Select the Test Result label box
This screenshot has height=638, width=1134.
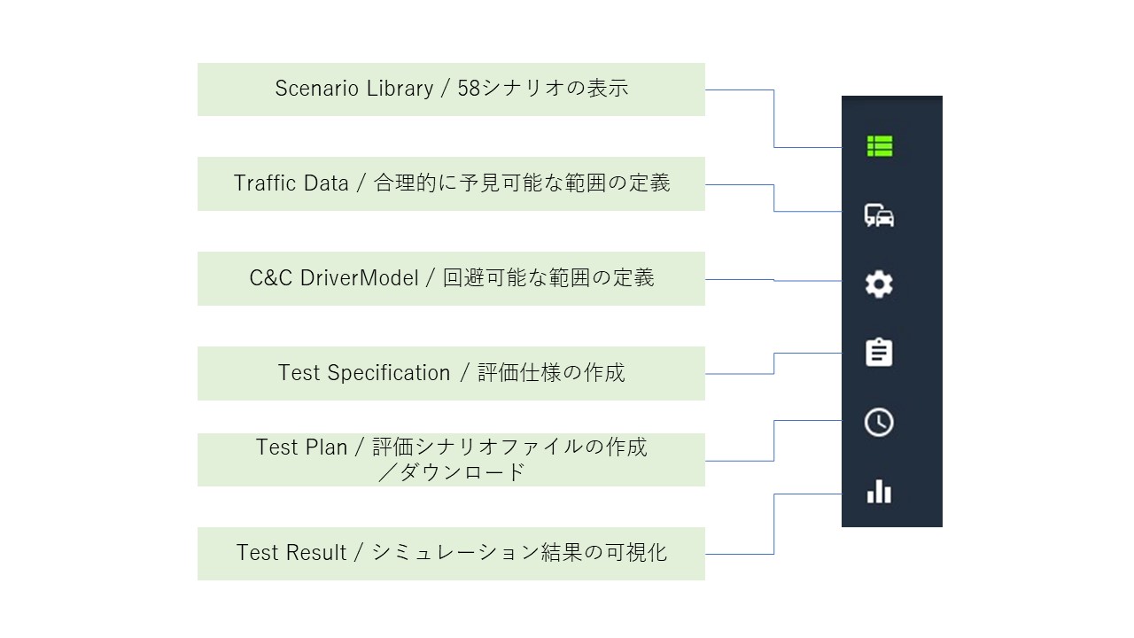(451, 553)
